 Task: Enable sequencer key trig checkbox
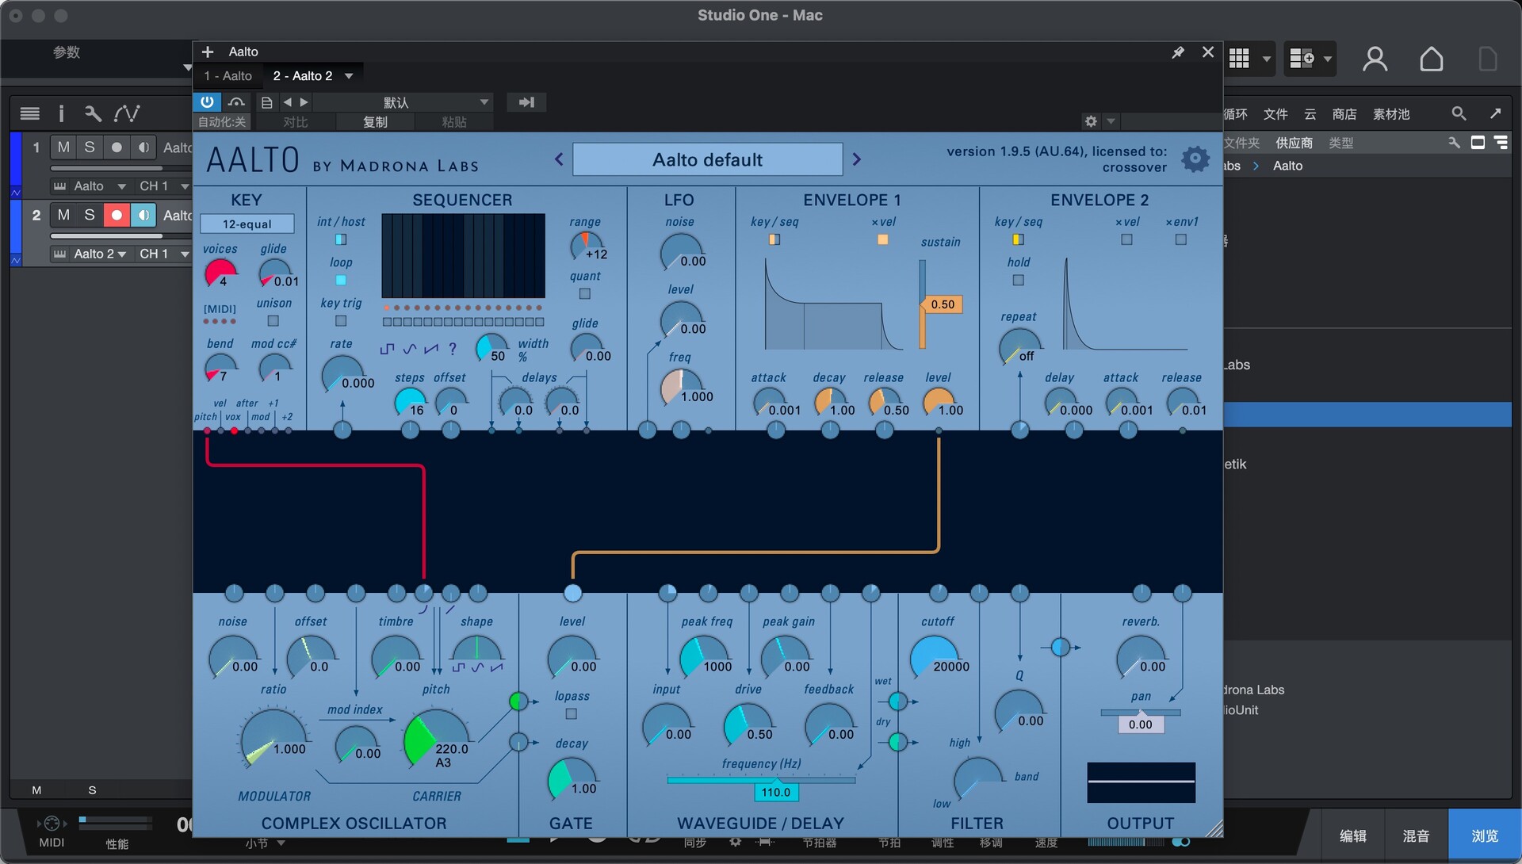point(341,321)
